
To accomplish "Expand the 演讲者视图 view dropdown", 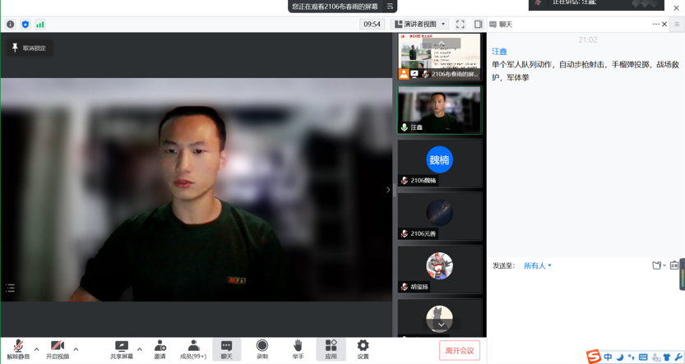I will tap(420, 25).
